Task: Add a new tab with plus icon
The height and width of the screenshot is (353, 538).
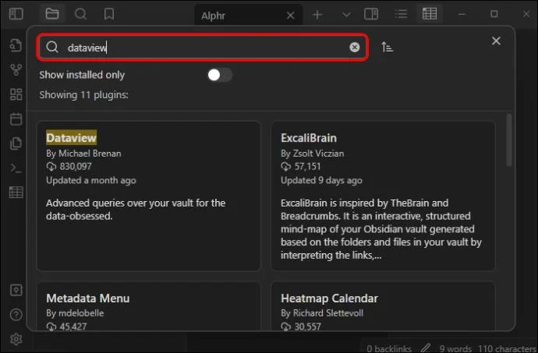Action: click(317, 15)
